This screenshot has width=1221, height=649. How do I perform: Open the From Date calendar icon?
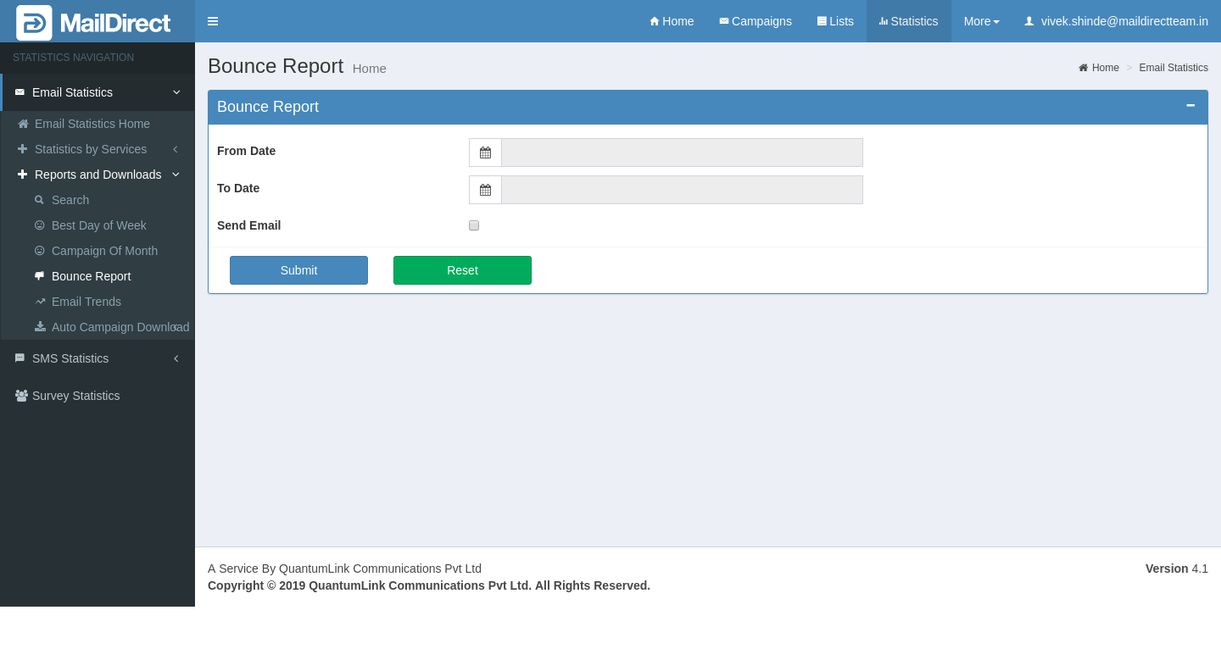(x=485, y=153)
